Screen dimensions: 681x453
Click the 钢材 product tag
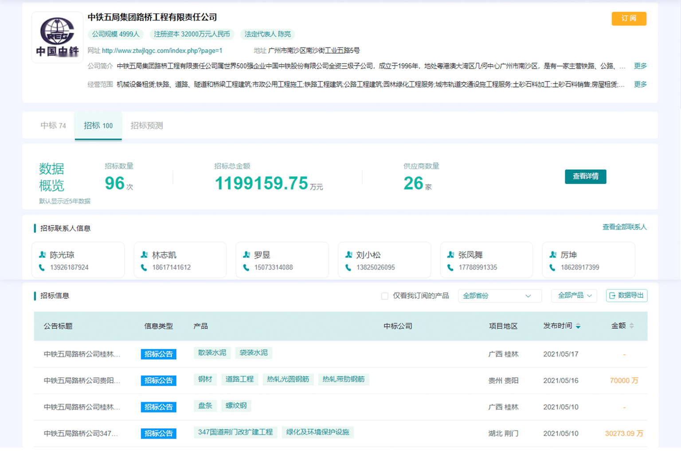pyautogui.click(x=205, y=379)
